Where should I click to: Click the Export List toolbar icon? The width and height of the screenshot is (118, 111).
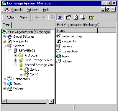pos(82,17)
